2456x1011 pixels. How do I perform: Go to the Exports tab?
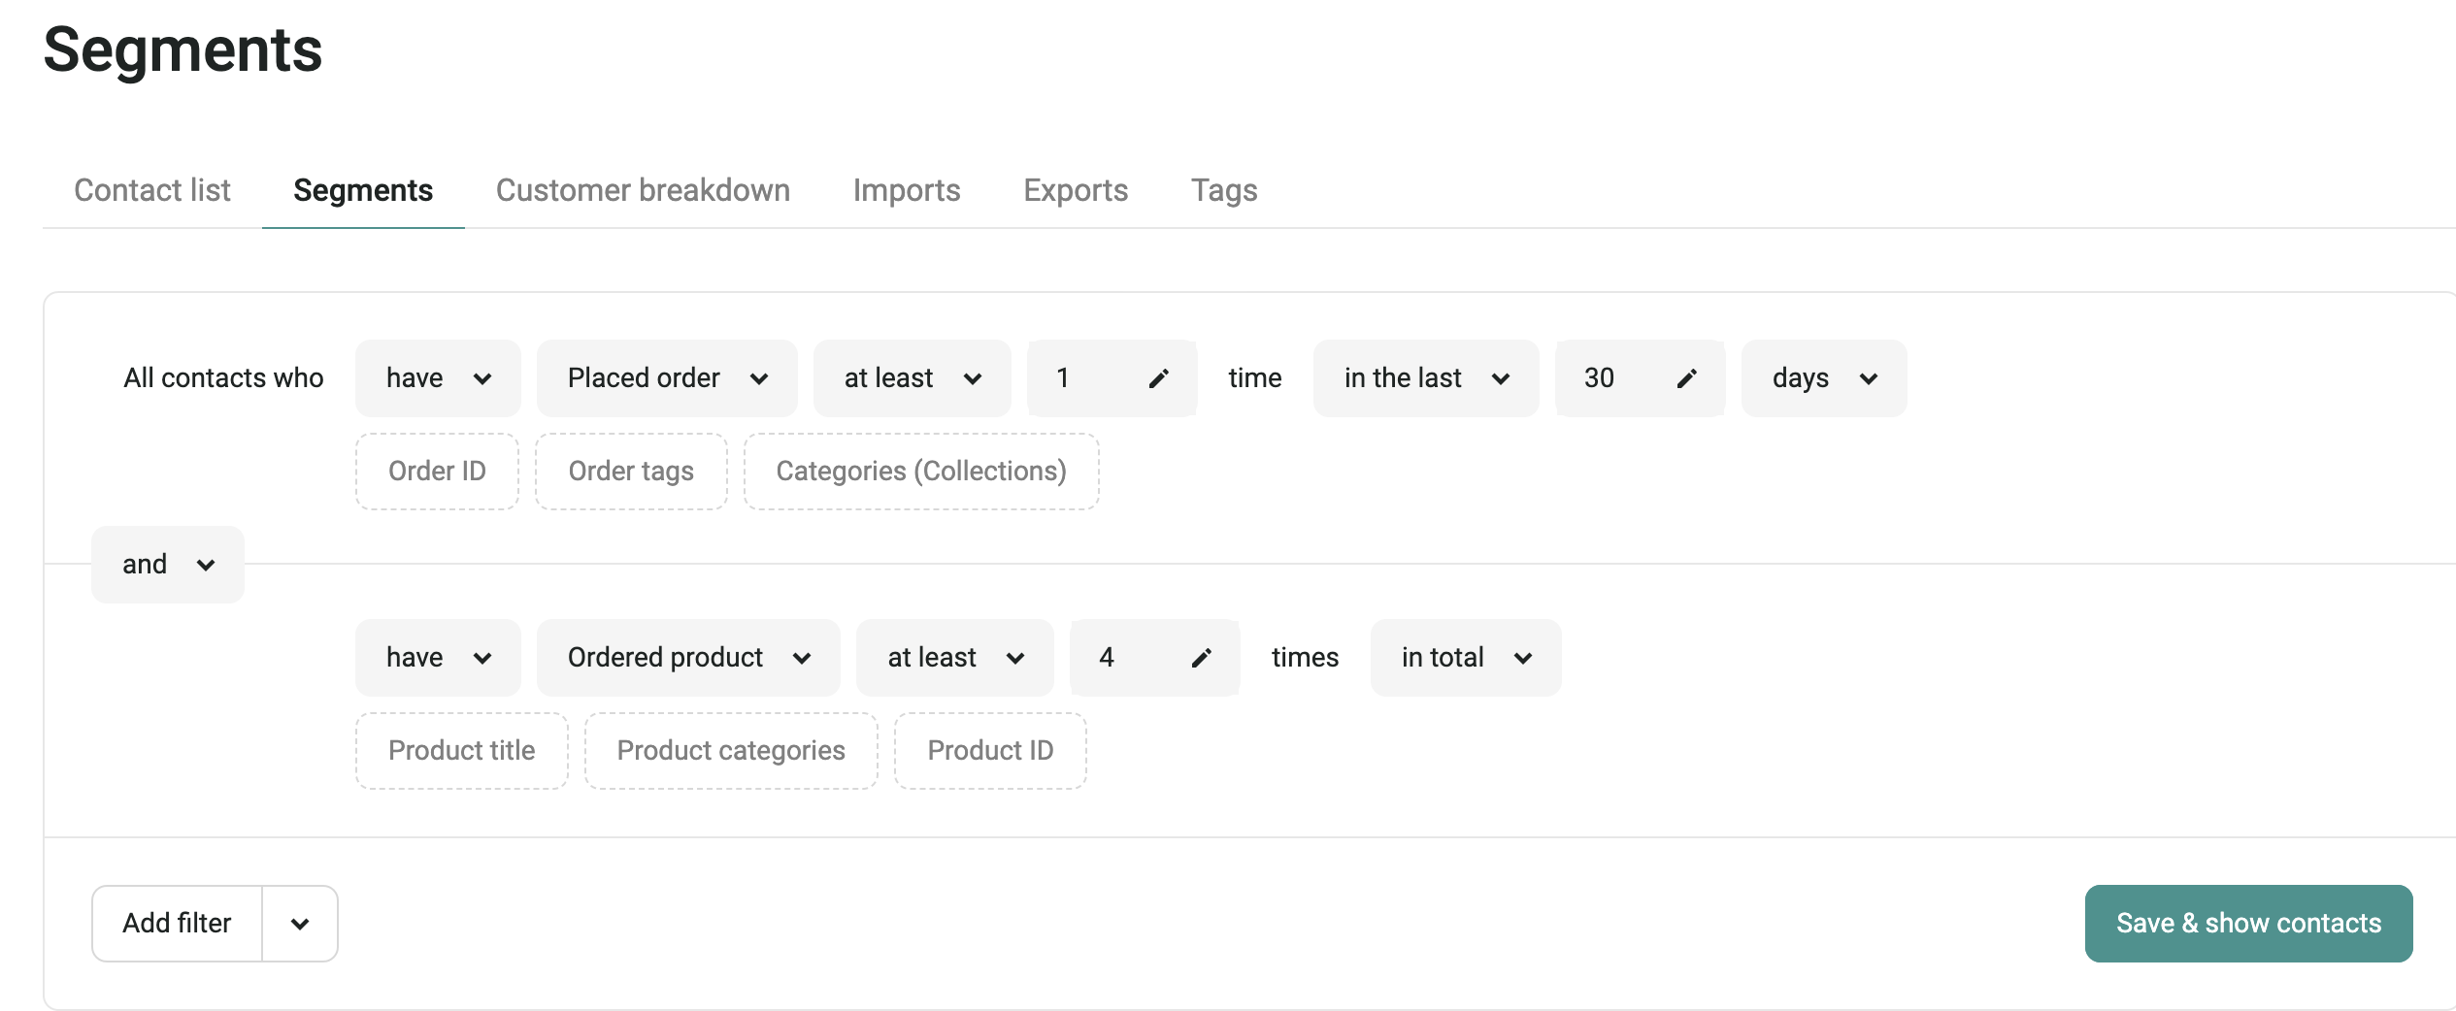(x=1076, y=190)
